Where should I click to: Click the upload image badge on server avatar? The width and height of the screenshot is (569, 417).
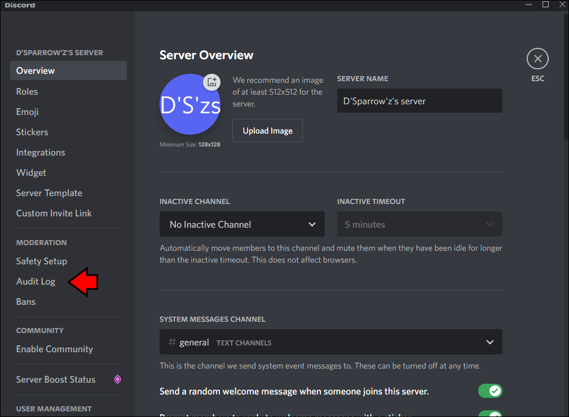click(x=212, y=82)
